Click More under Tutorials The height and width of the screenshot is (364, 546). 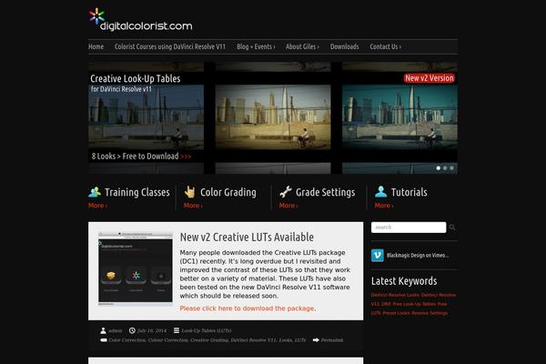tap(384, 206)
